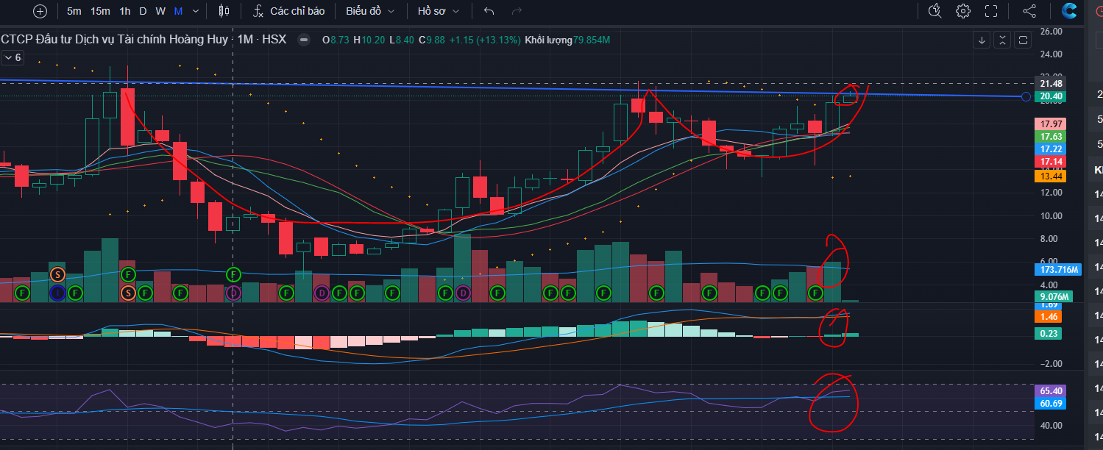
Task: Expand the indicator legend showing 6
Action: tap(13, 57)
